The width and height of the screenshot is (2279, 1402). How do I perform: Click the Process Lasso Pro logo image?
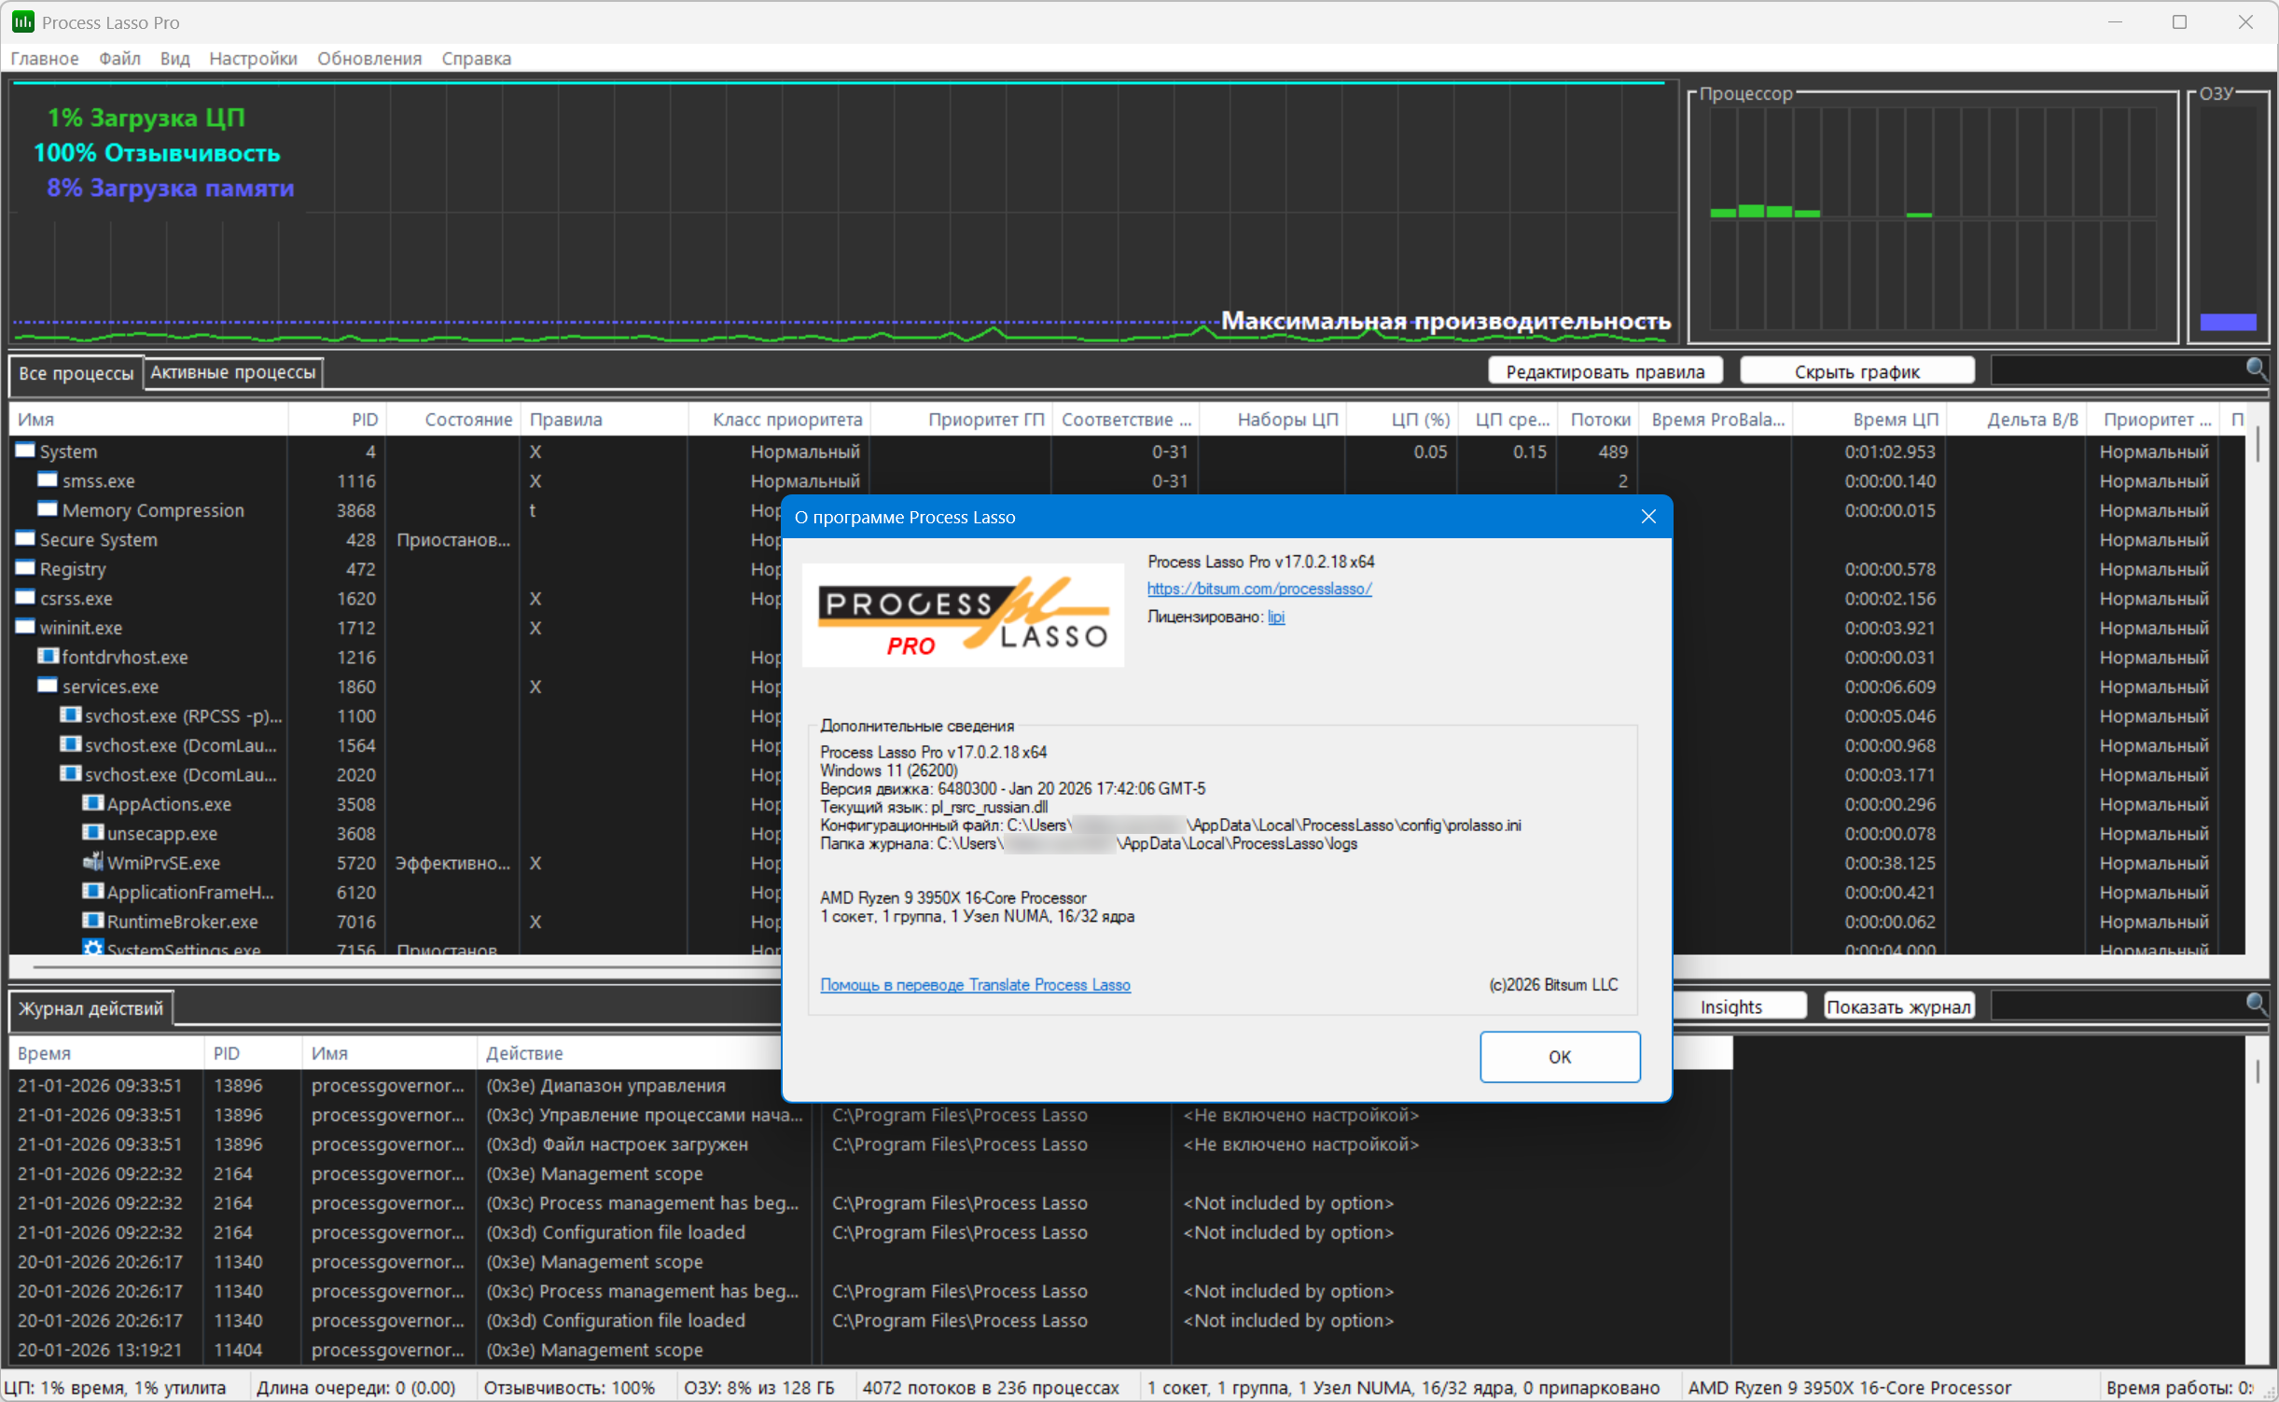coord(963,616)
